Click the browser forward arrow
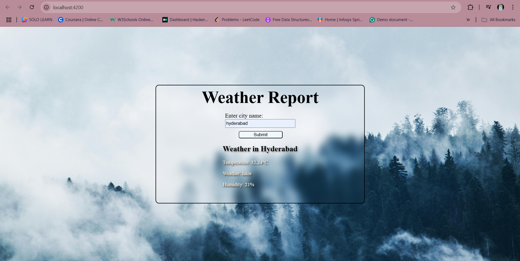Screen dimensions: 520x261 [x=20, y=7]
